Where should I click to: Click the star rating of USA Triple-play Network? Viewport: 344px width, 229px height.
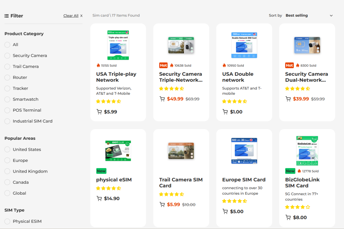[x=108, y=101]
